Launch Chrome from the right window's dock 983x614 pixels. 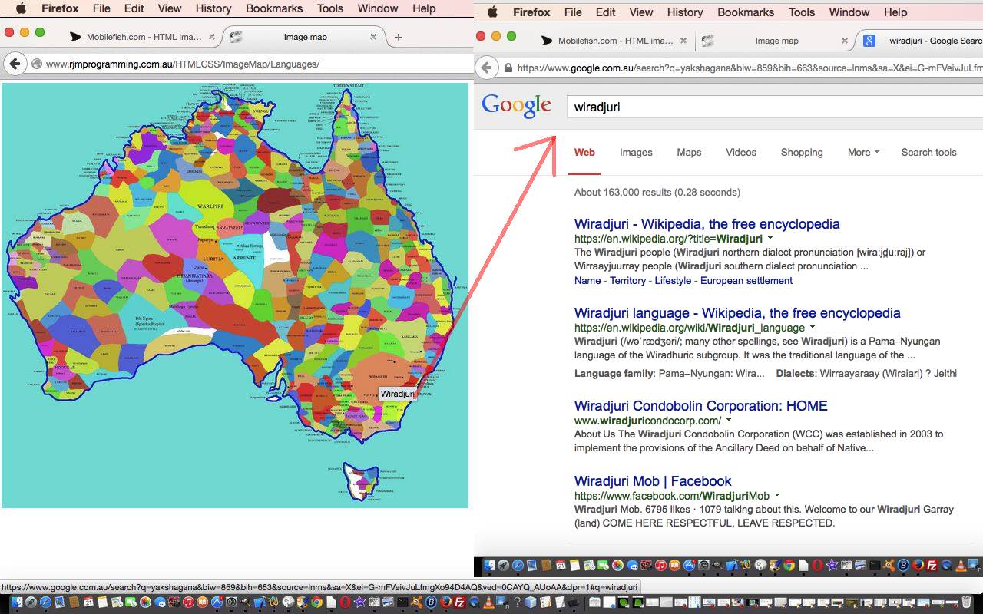pos(789,566)
